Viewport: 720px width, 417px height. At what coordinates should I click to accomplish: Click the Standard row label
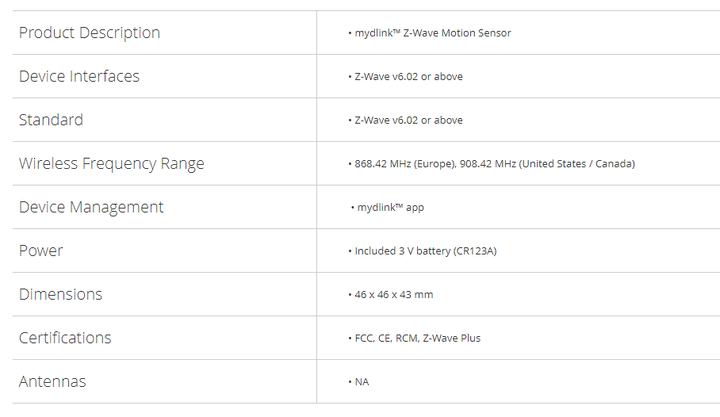51,120
